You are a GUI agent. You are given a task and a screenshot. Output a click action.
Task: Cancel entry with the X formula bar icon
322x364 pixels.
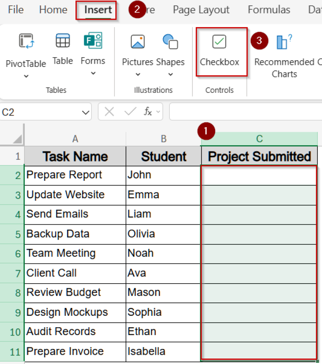pyautogui.click(x=109, y=112)
